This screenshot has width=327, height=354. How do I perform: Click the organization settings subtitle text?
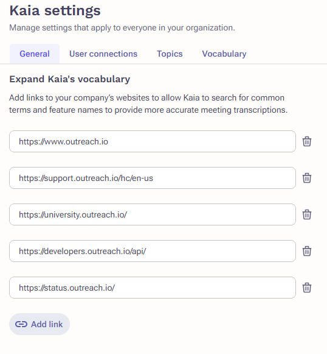coord(122,28)
